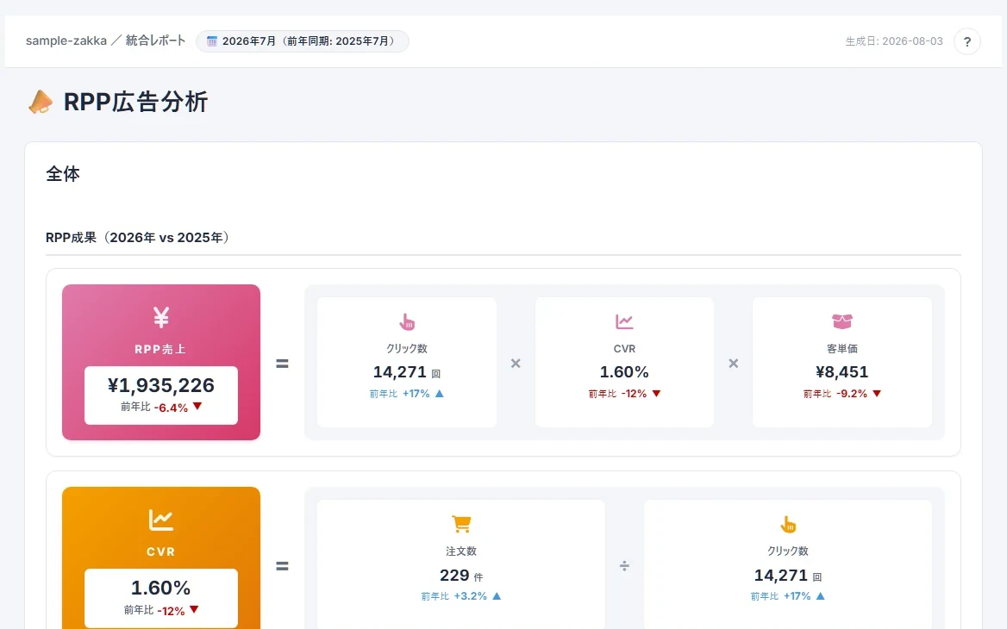Viewport: 1007px width, 629px height.
Task: Click the RPP成果（2026年 vs 2025年） subheading
Action: 139,238
